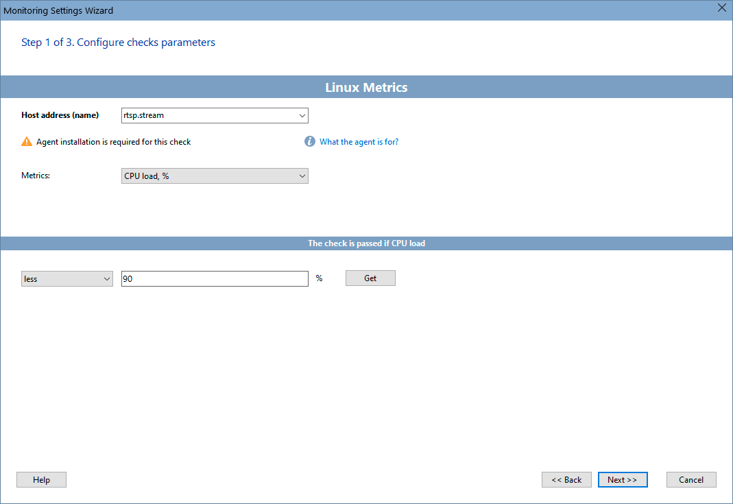Open the Metrics dropdown showing CPU load
This screenshot has height=504, width=733.
[x=302, y=176]
